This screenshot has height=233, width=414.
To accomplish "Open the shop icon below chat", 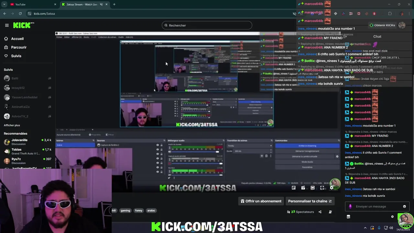I will [x=348, y=217].
